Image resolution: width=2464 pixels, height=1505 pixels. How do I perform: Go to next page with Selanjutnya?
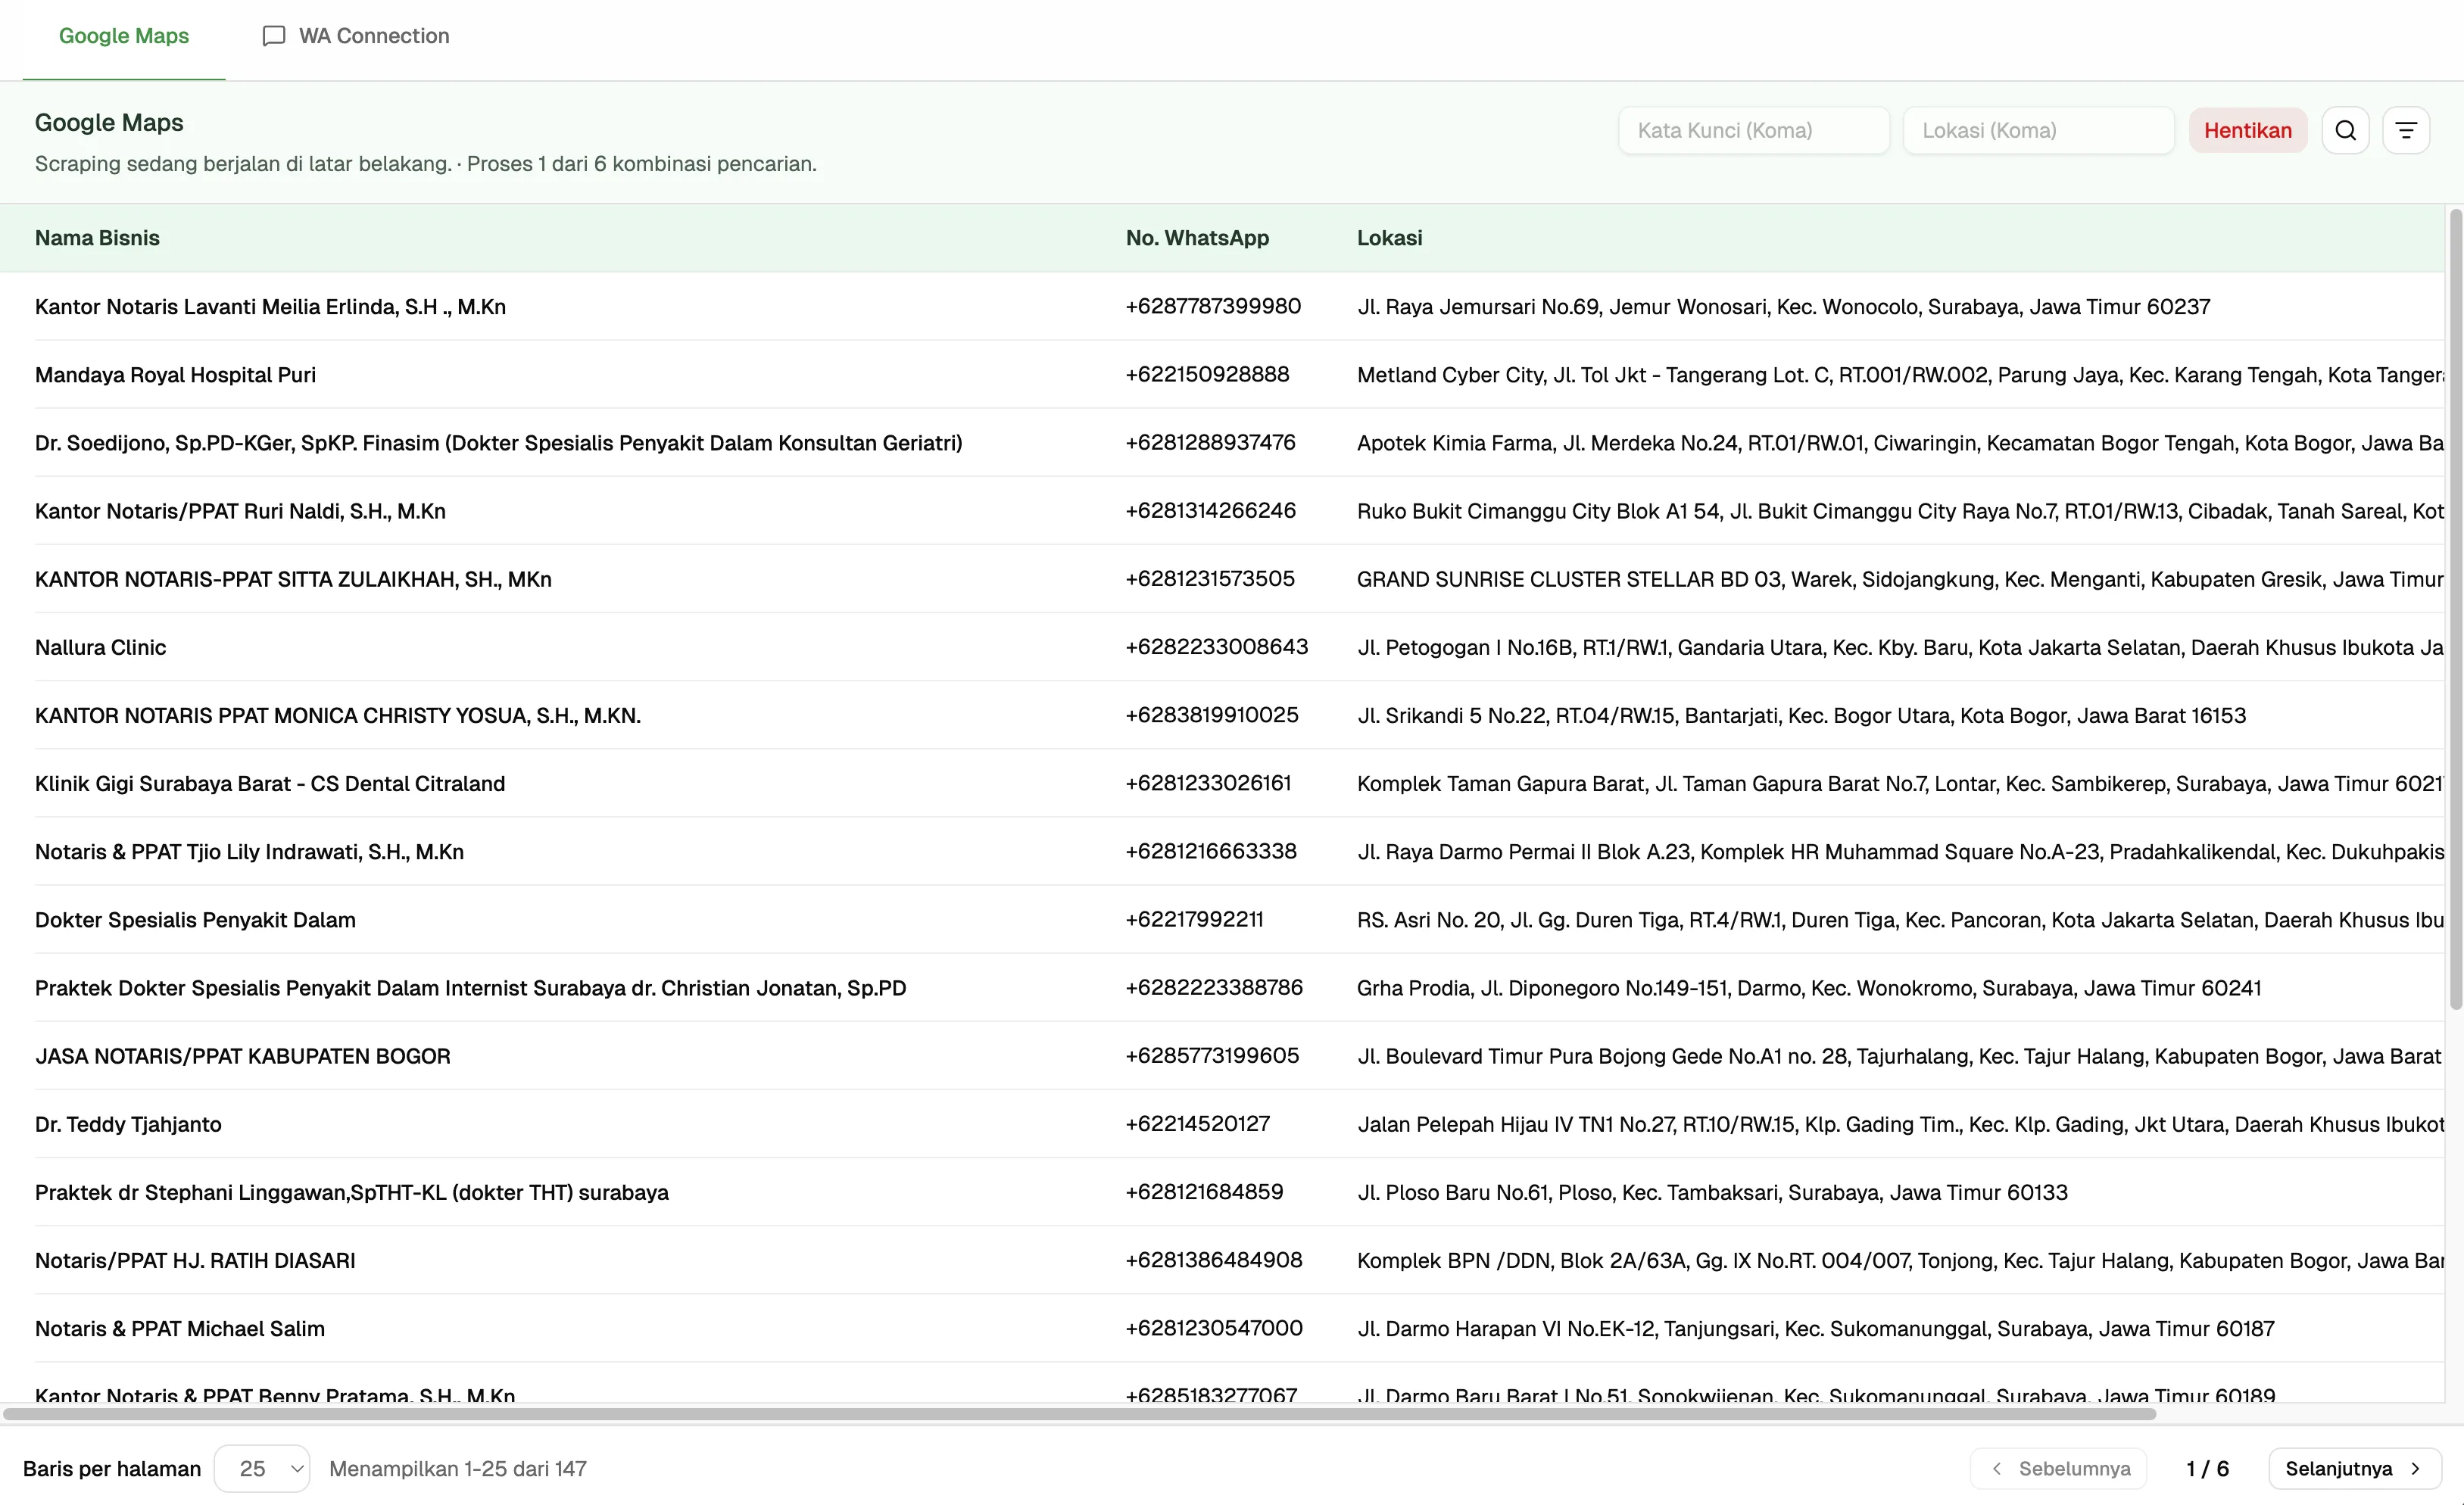[2354, 1468]
